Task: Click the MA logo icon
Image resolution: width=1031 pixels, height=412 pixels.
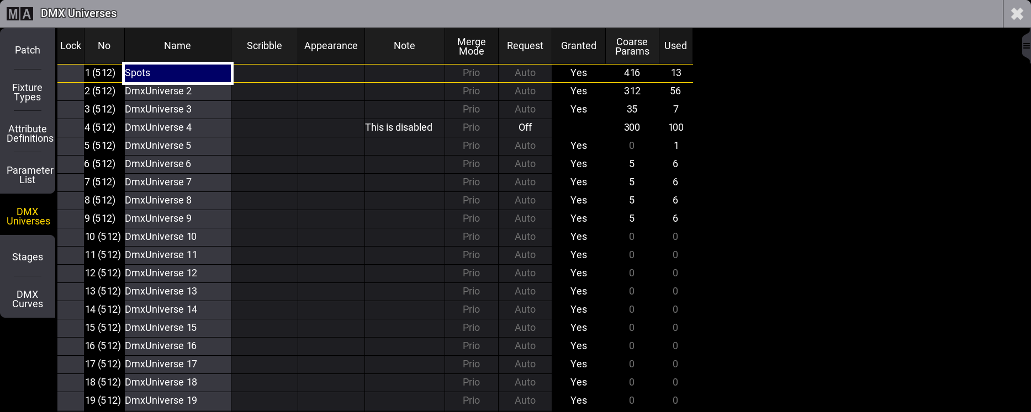Action: click(20, 13)
